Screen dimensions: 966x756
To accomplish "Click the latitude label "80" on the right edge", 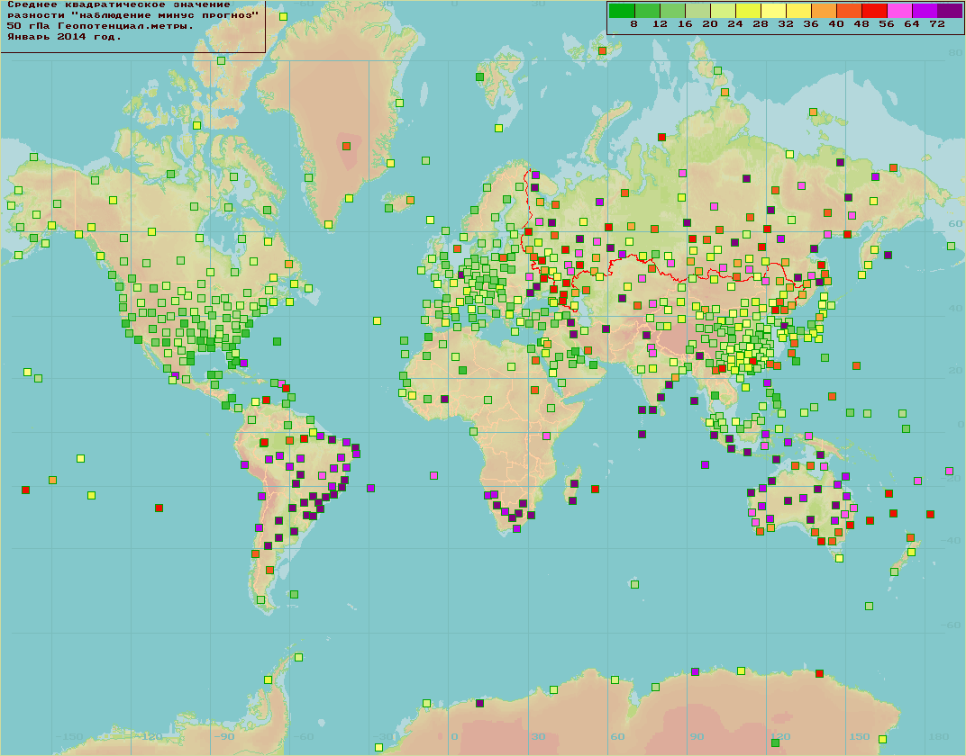I will click(955, 53).
